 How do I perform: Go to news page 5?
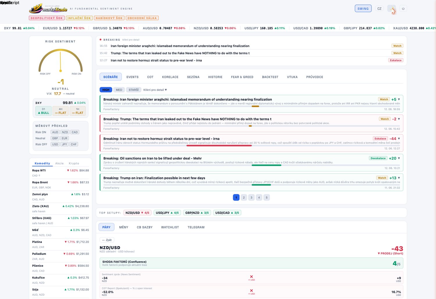[x=267, y=198]
